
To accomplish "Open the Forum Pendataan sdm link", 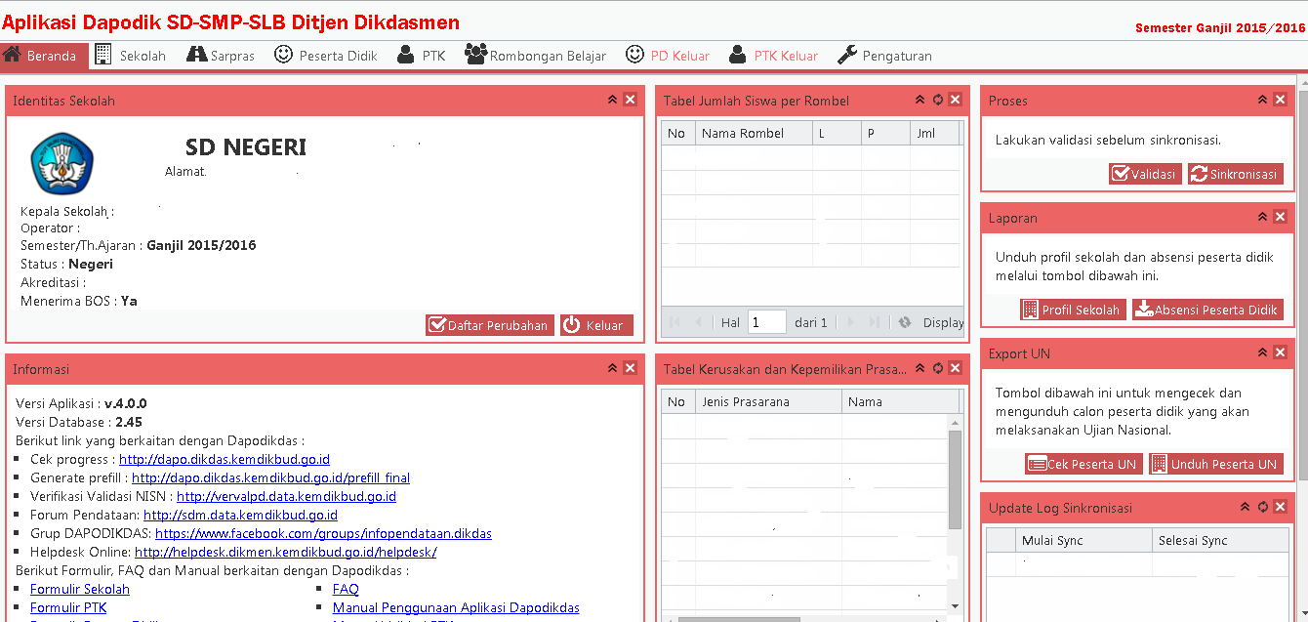I will pyautogui.click(x=240, y=515).
